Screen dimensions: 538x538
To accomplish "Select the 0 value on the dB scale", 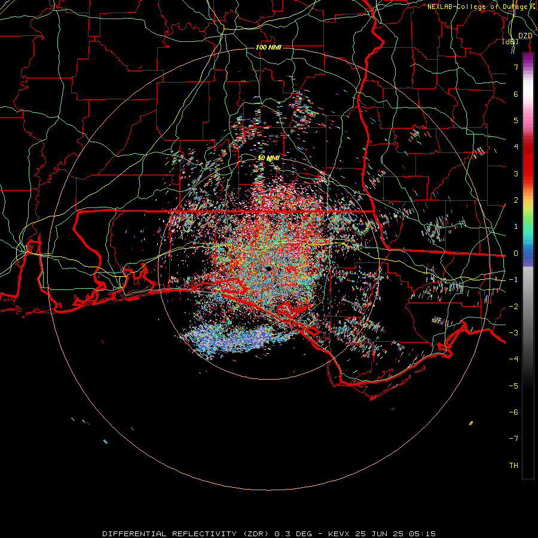I will (516, 253).
